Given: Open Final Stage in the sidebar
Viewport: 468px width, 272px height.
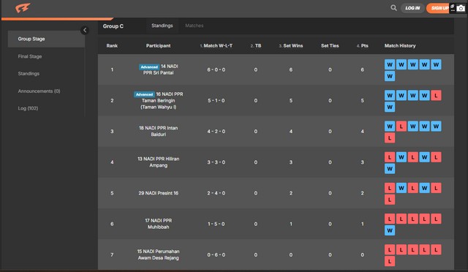Looking at the screenshot, I should click(30, 56).
